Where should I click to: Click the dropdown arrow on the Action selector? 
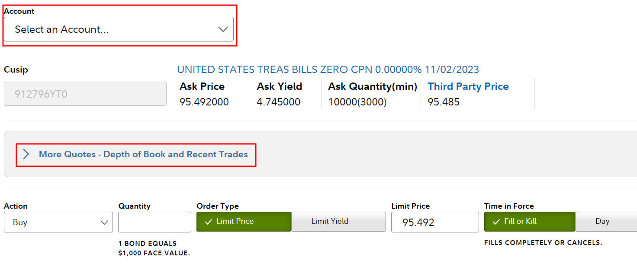coord(104,222)
